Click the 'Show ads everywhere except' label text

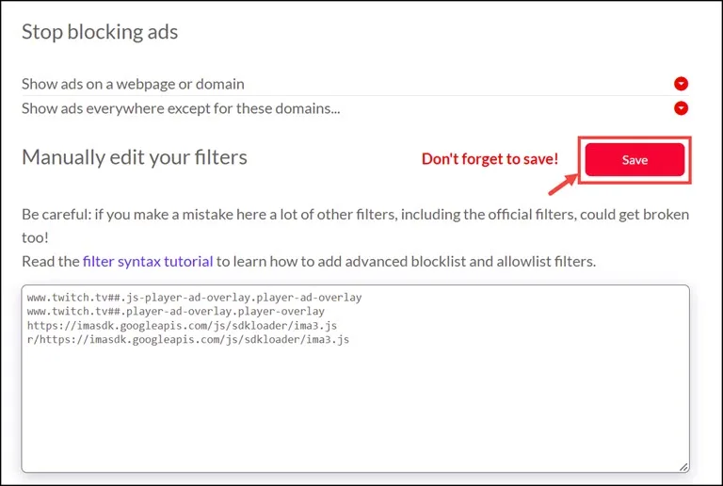coord(181,108)
